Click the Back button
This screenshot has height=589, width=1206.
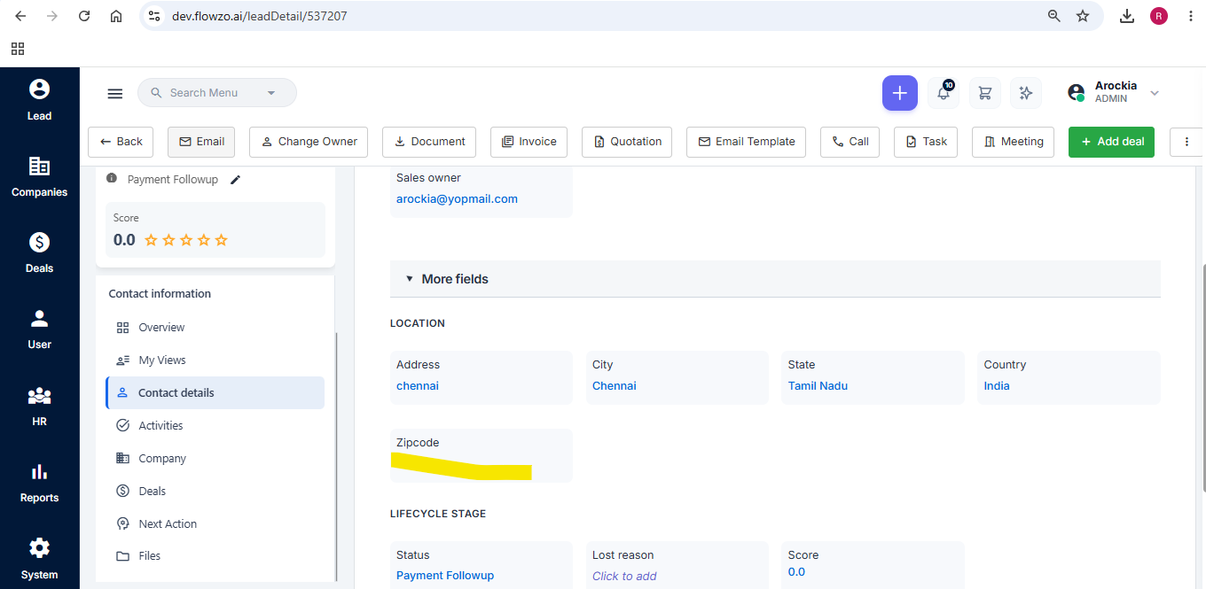tap(121, 142)
